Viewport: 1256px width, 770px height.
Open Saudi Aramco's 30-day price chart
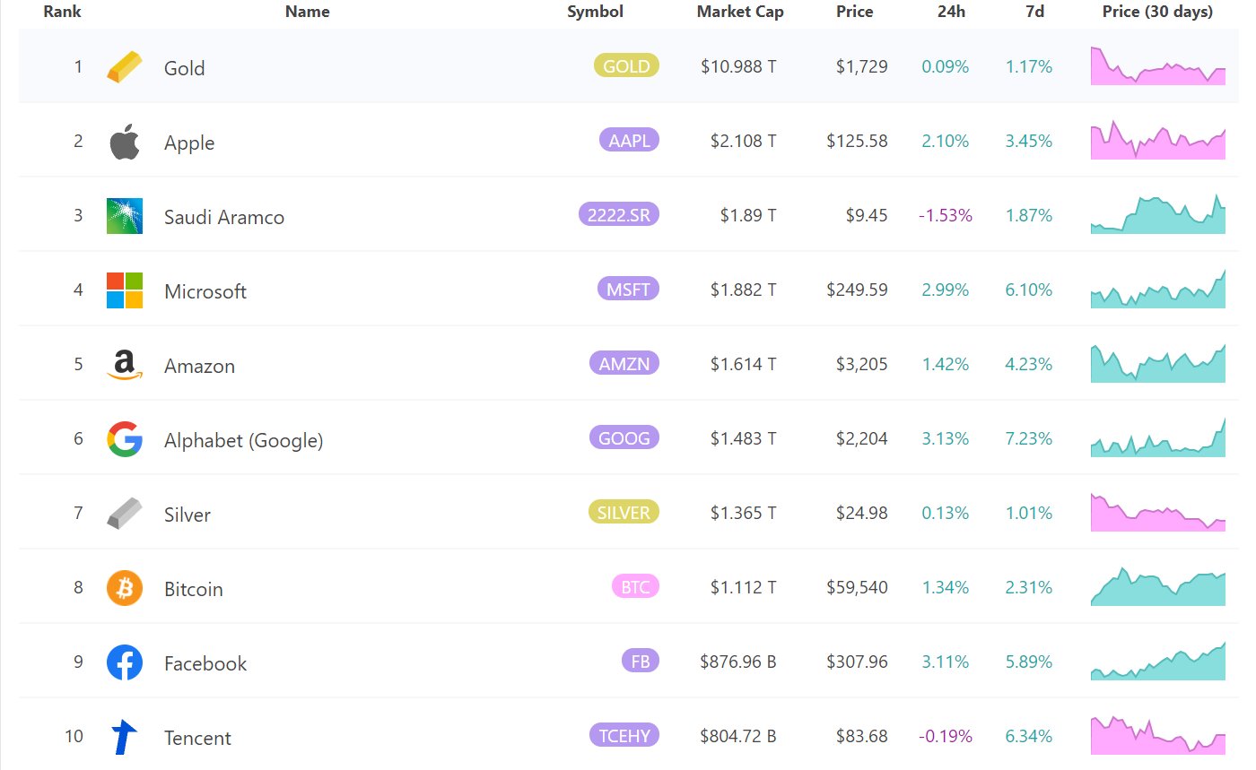point(1158,214)
